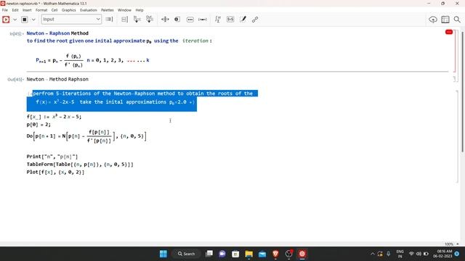Click the ENG IN language indicator
This screenshot has width=465, height=261.
[x=400, y=254]
